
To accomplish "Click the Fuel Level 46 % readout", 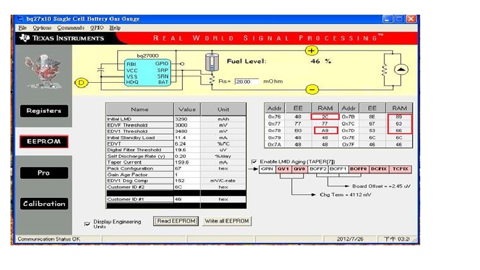I will tap(321, 61).
